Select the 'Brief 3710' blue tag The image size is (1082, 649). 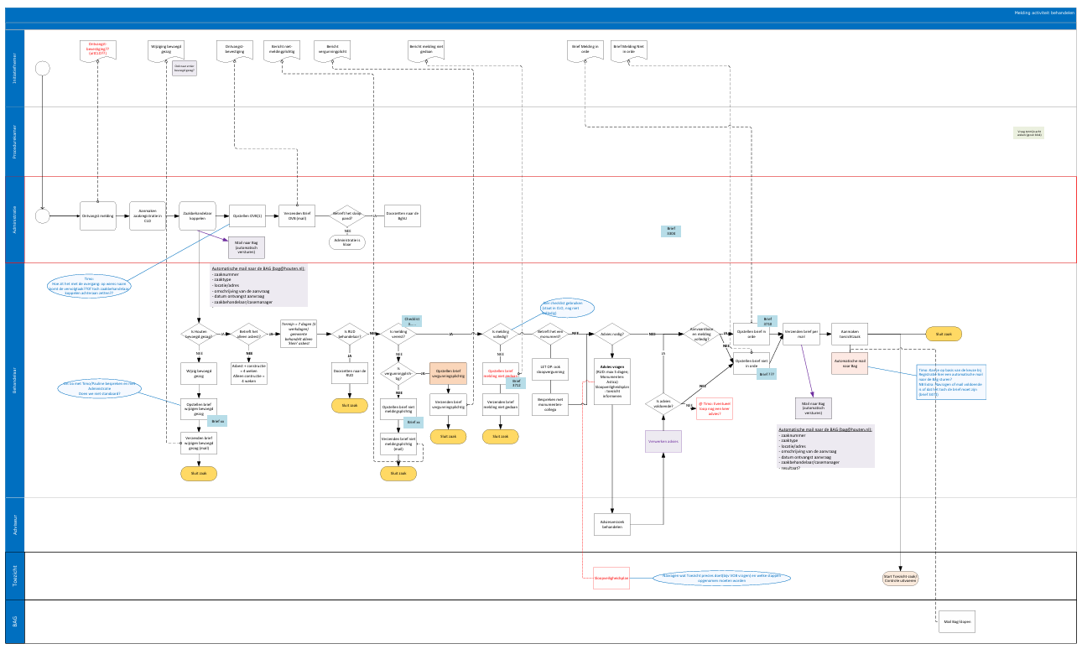point(767,320)
